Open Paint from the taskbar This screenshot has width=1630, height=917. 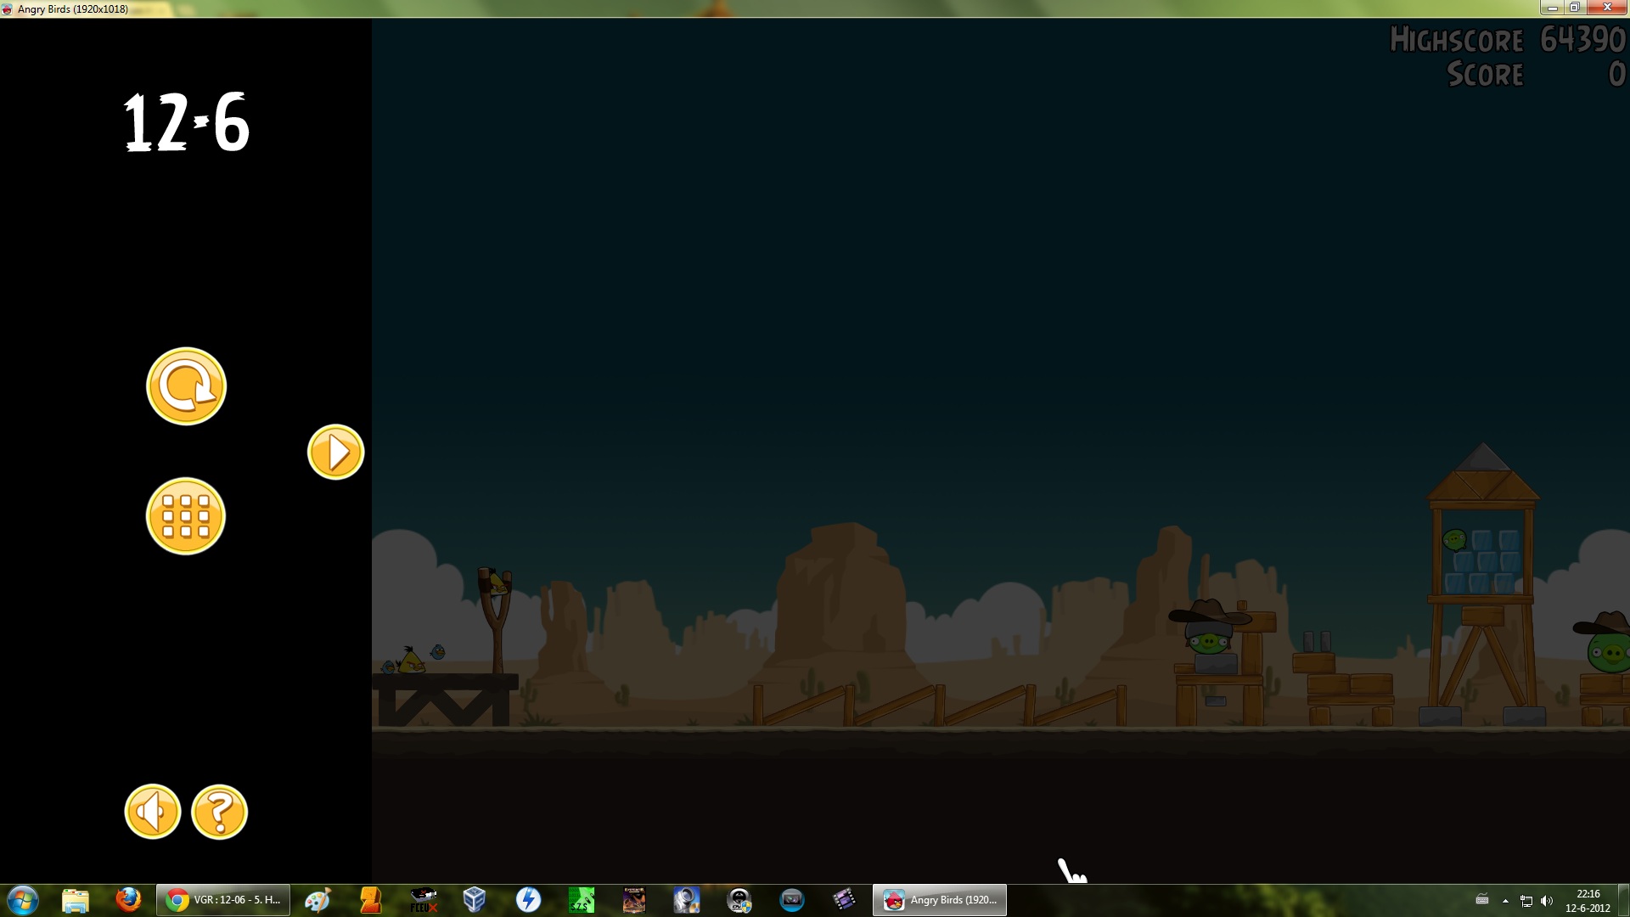pos(318,900)
